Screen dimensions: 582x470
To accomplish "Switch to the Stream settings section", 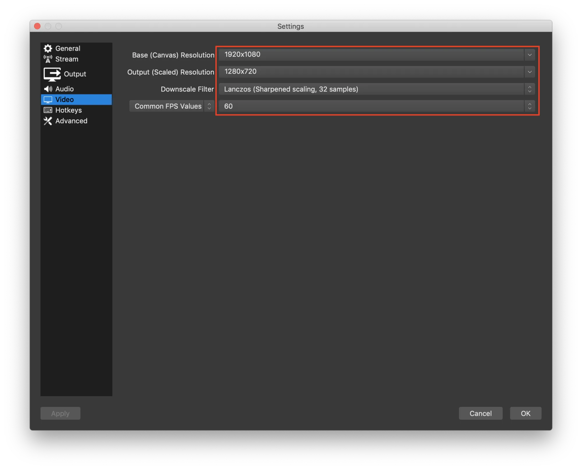I will click(x=66, y=59).
